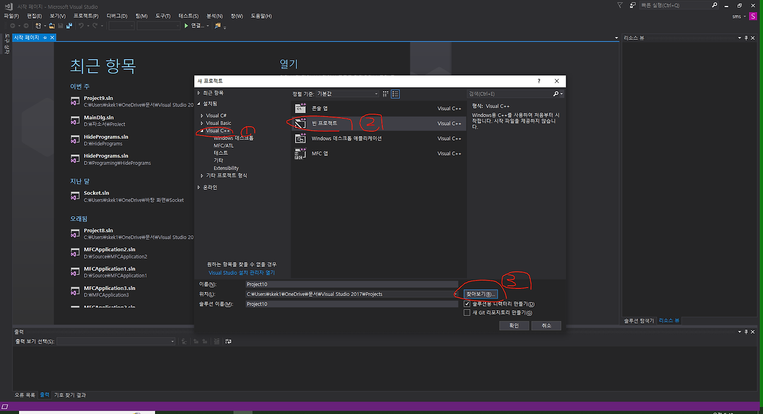Switch to find symbol results tab
The image size is (763, 414).
pos(70,395)
